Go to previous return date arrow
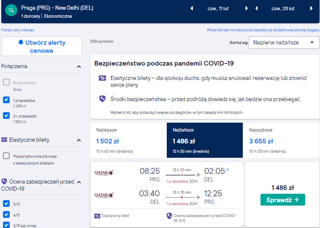The width and height of the screenshot is (320, 228). tap(257, 8)
